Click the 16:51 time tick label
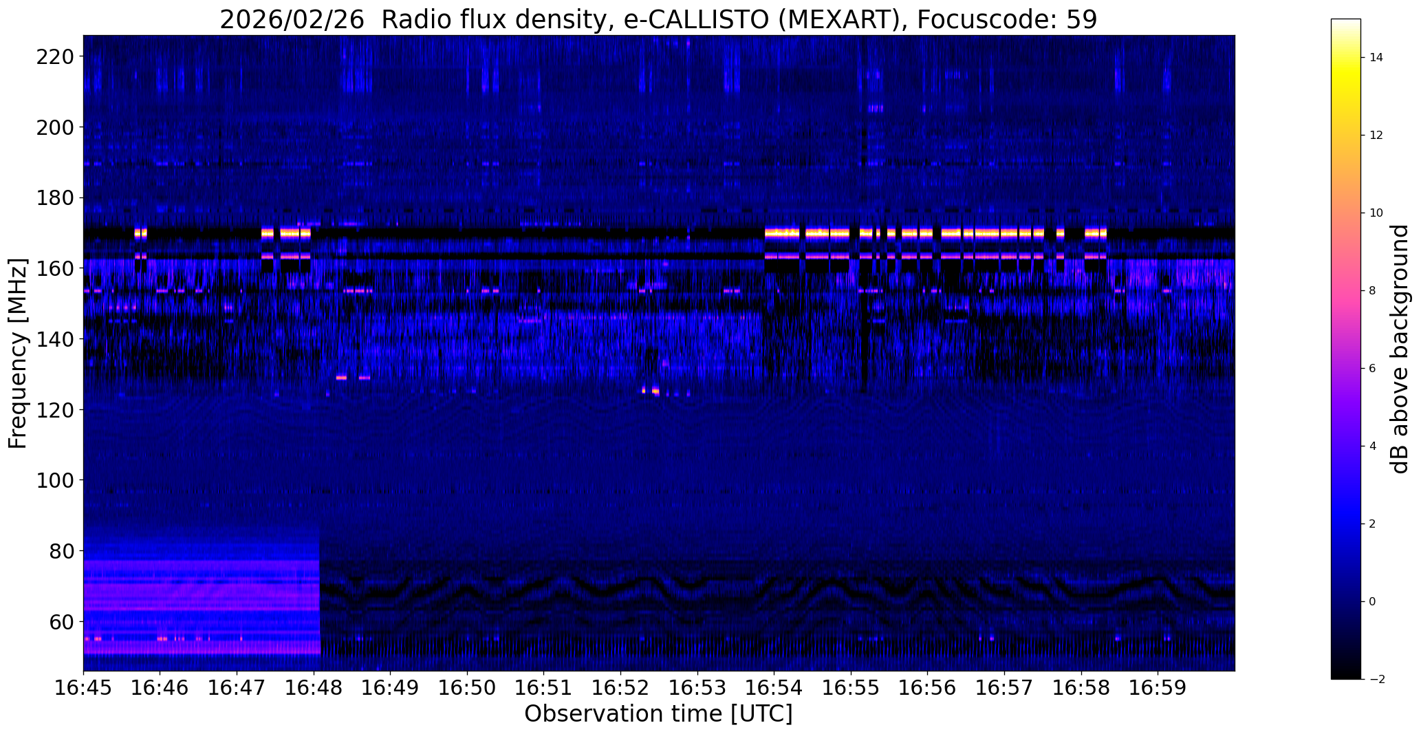The image size is (1421, 734). (544, 688)
